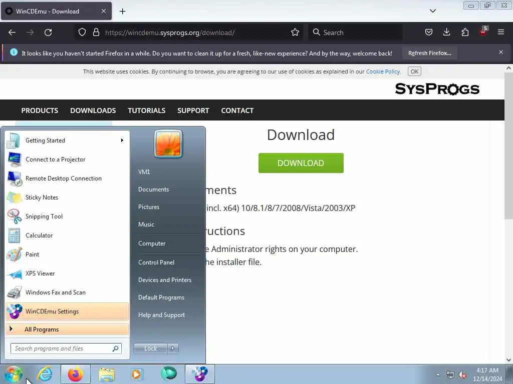The width and height of the screenshot is (513, 384).
Task: Open the Cookie Policy link
Action: tap(383, 71)
